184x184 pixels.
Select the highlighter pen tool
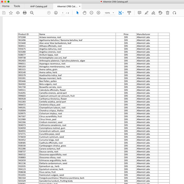point(146,13)
